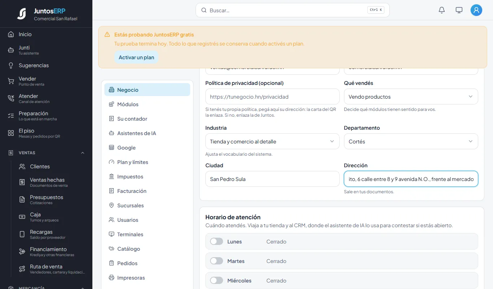Switch on the Miércoles schedule toggle
Image resolution: width=493 pixels, height=289 pixels.
[x=217, y=280]
